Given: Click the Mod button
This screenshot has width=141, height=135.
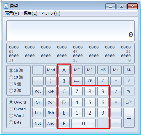Looking at the screenshot, I should 51,70.
